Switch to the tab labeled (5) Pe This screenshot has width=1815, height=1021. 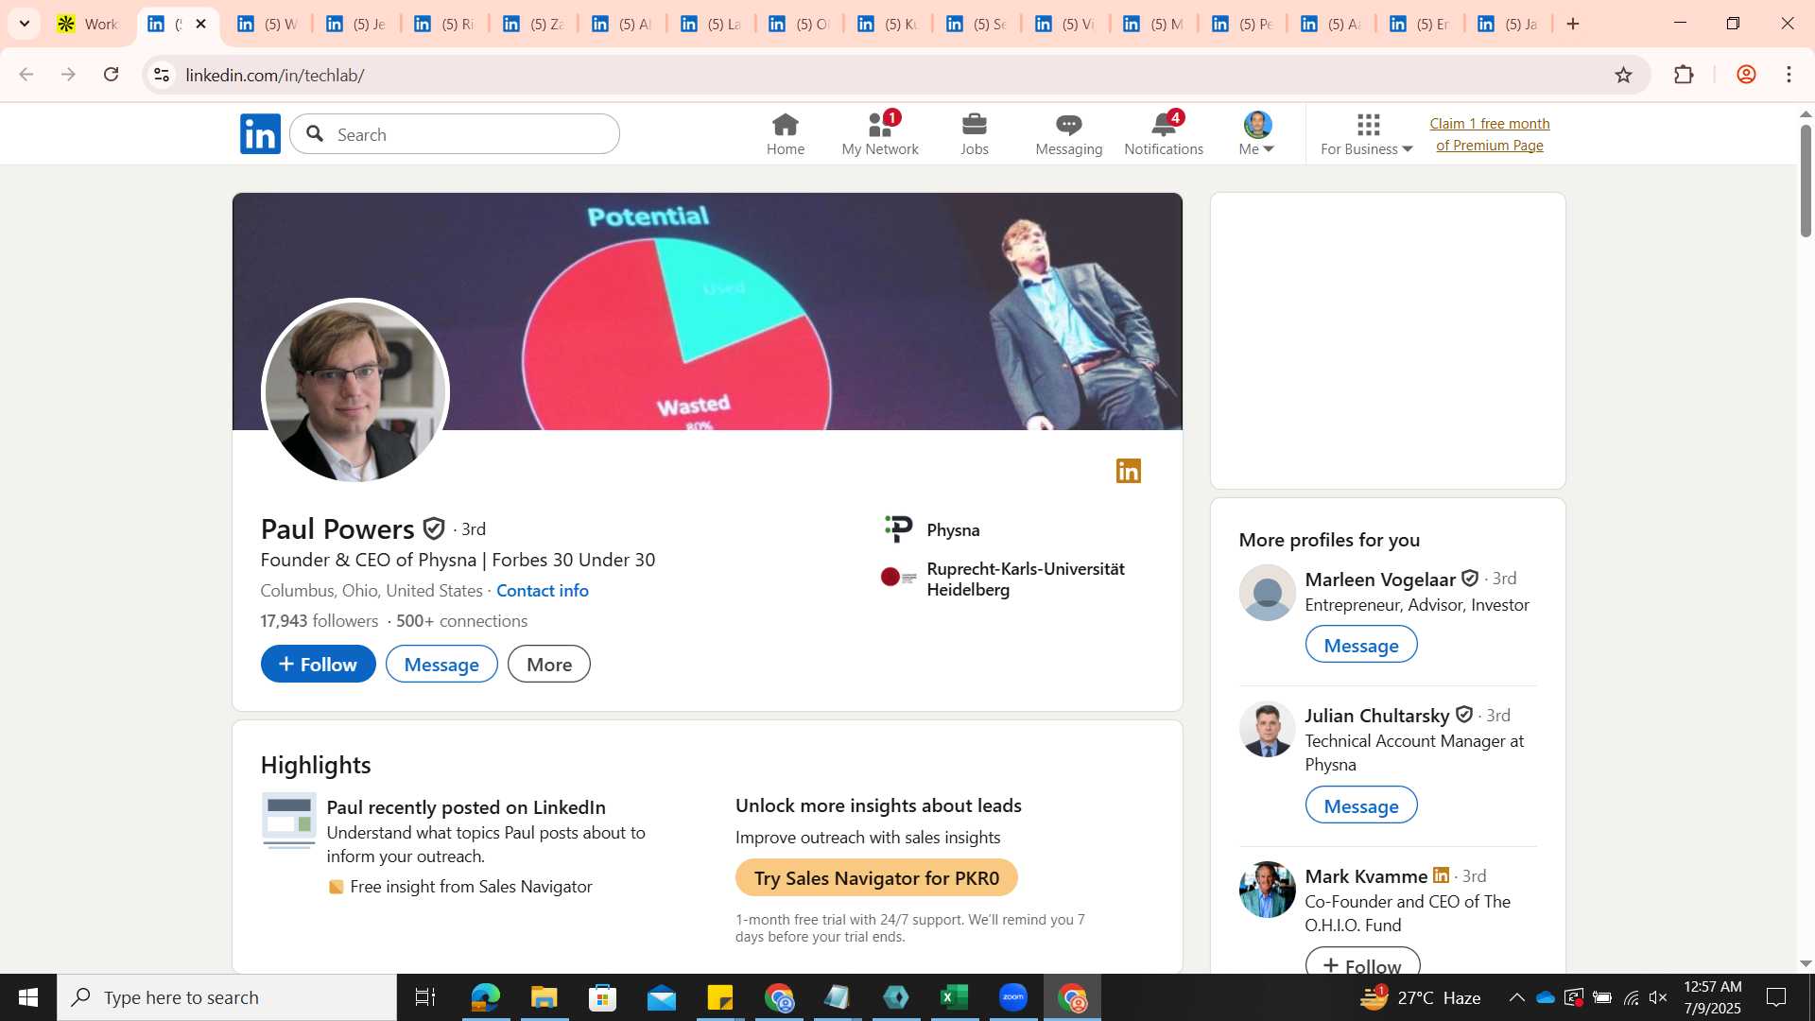coord(1243,24)
